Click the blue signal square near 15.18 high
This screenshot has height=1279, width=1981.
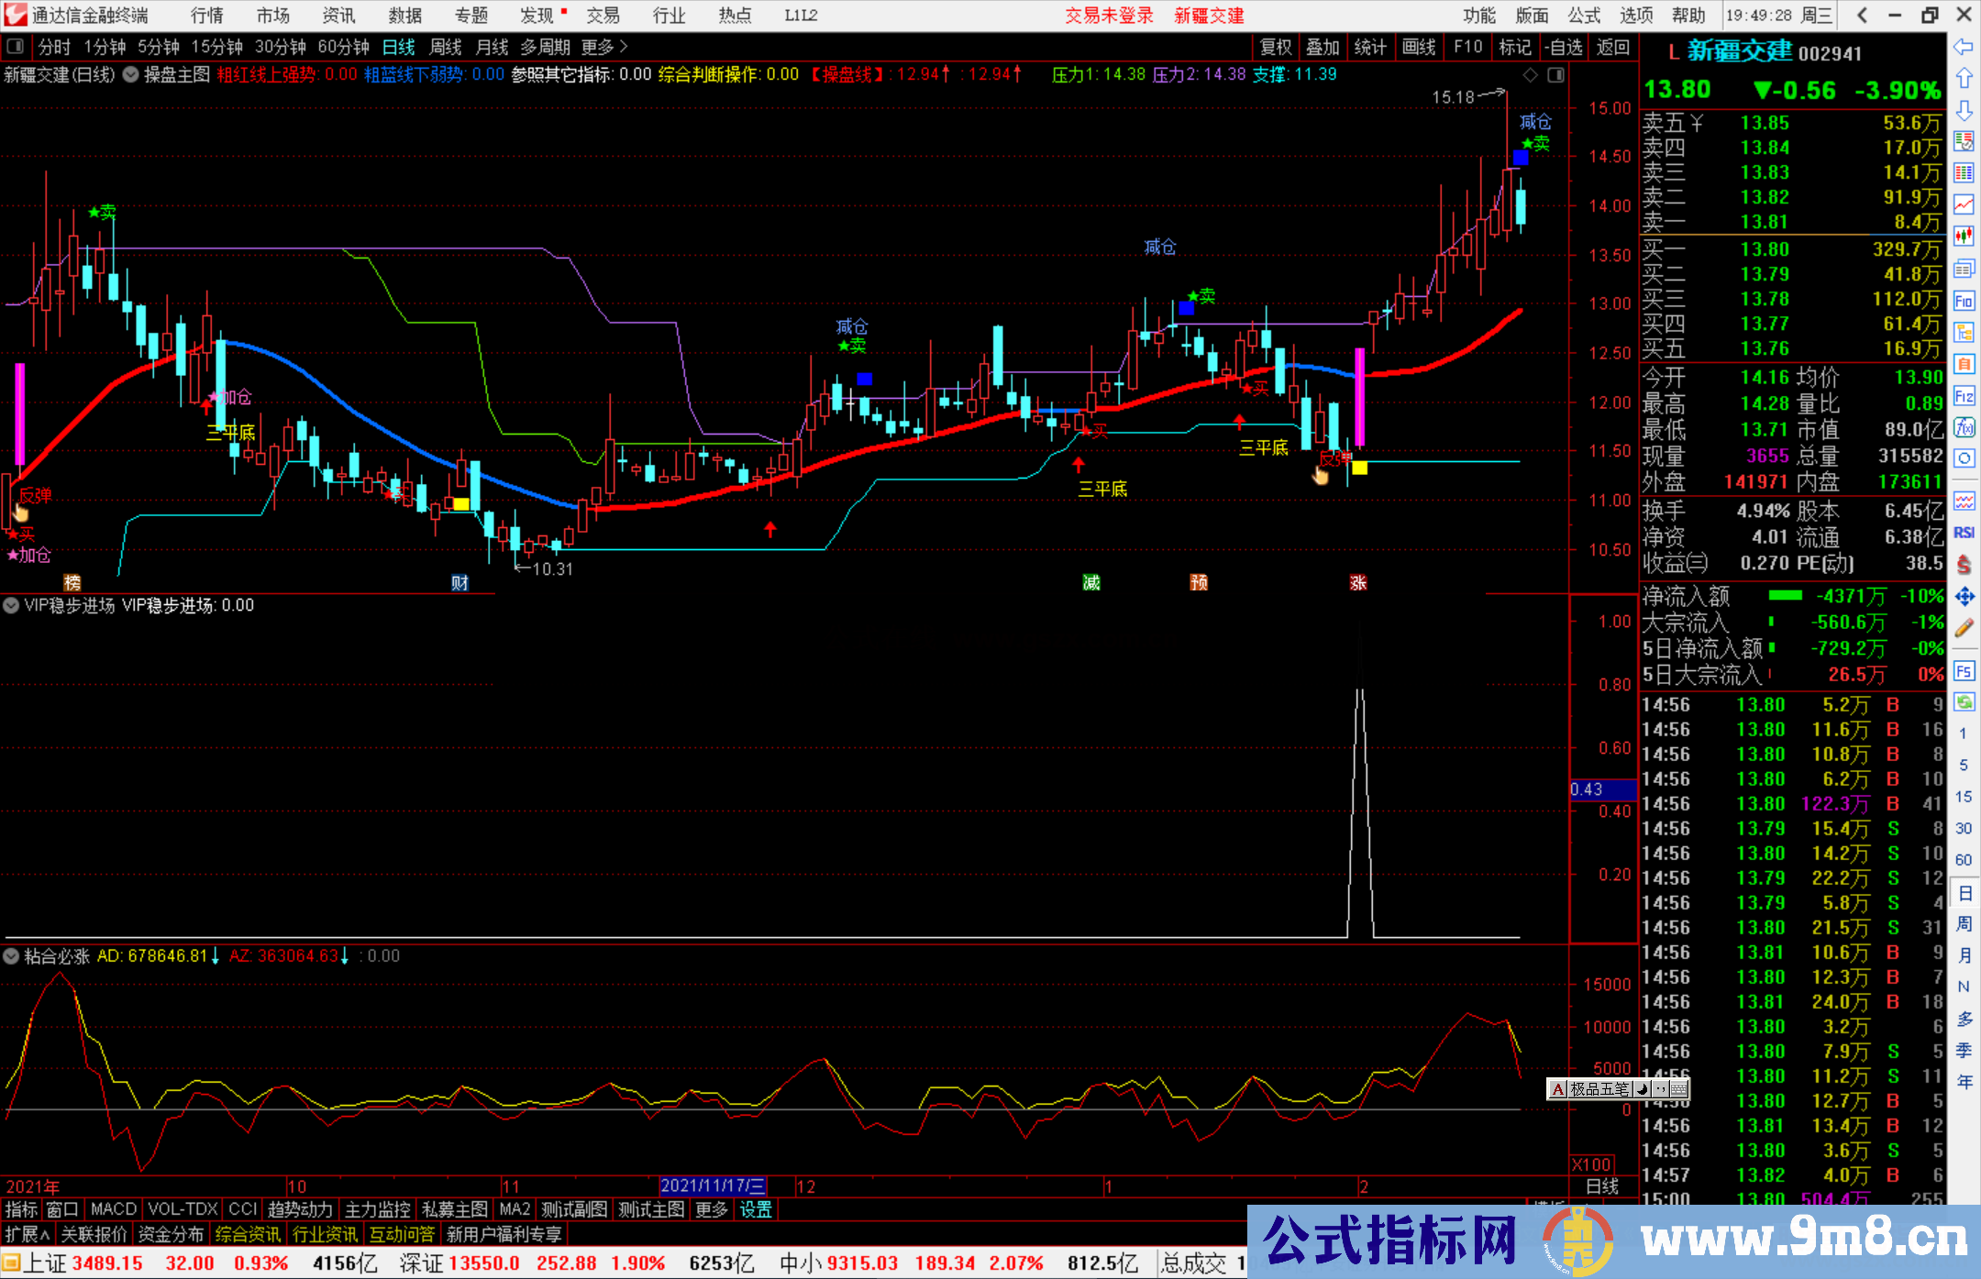coord(1521,158)
